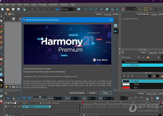Select the Scale tool icon

(96, 9)
